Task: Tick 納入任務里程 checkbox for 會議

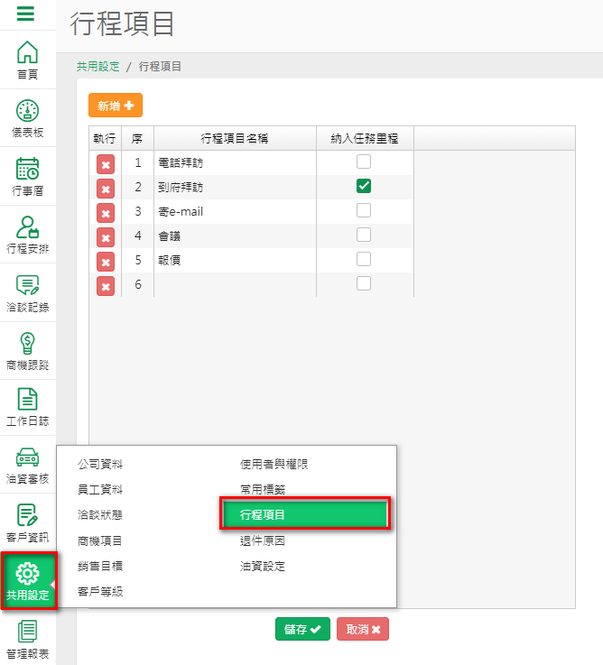Action: click(x=364, y=235)
